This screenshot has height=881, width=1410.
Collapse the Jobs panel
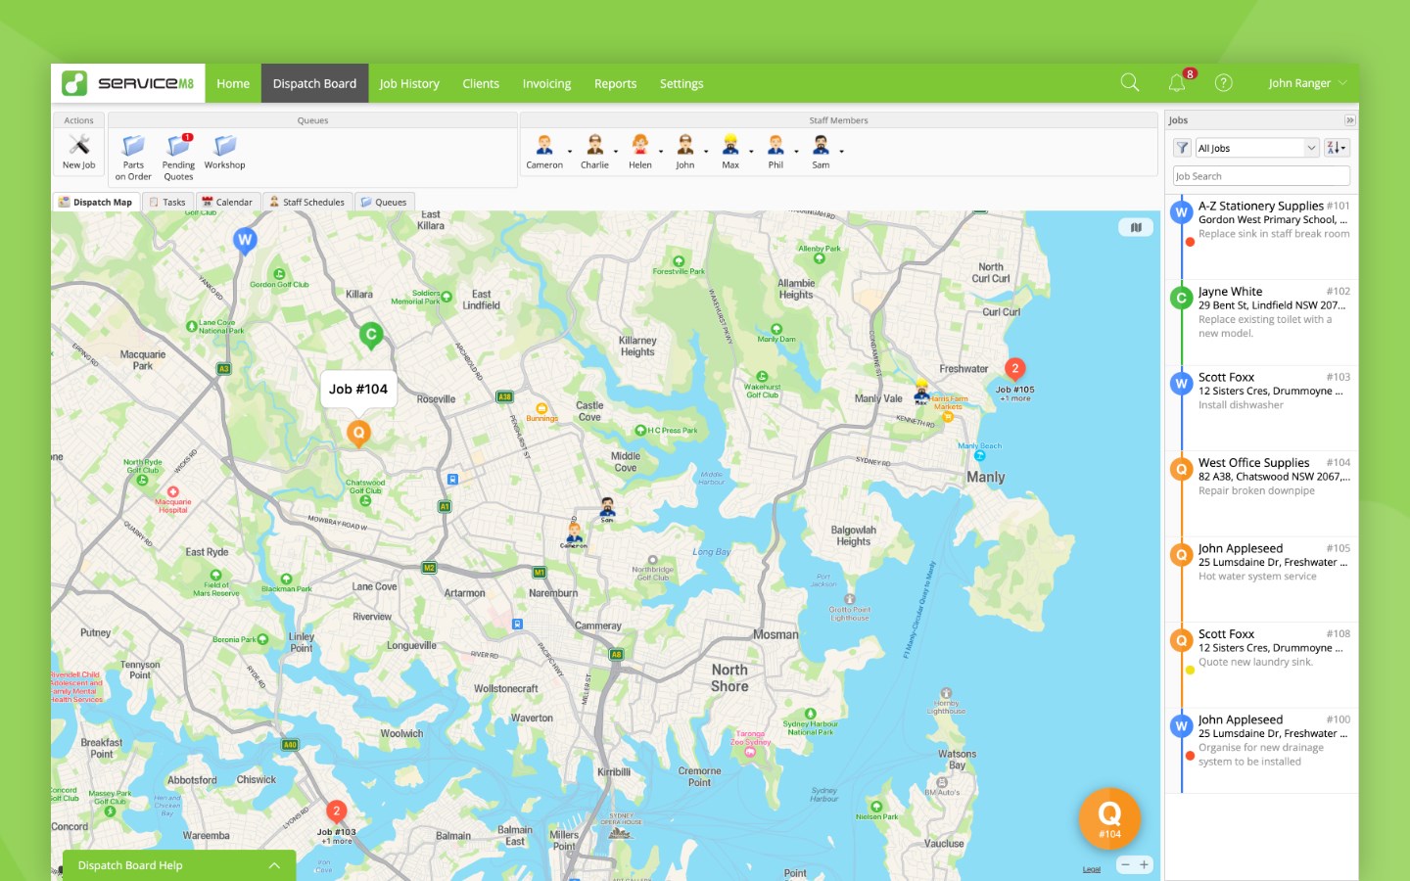coord(1349,120)
